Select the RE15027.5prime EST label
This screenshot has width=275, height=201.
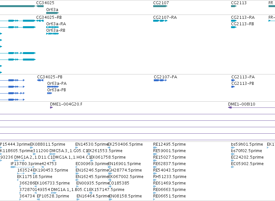[x=169, y=157]
